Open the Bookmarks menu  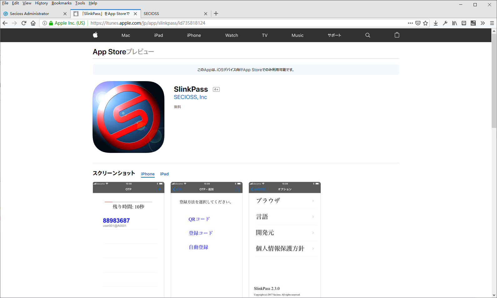pyautogui.click(x=61, y=3)
